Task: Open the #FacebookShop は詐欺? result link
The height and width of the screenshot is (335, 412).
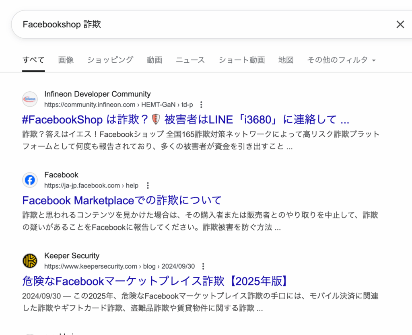Action: pyautogui.click(x=186, y=120)
